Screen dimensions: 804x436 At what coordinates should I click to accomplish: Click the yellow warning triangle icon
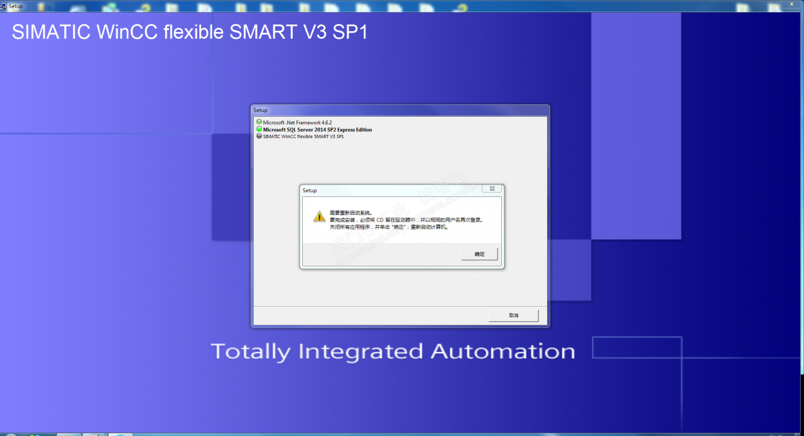[x=320, y=216]
